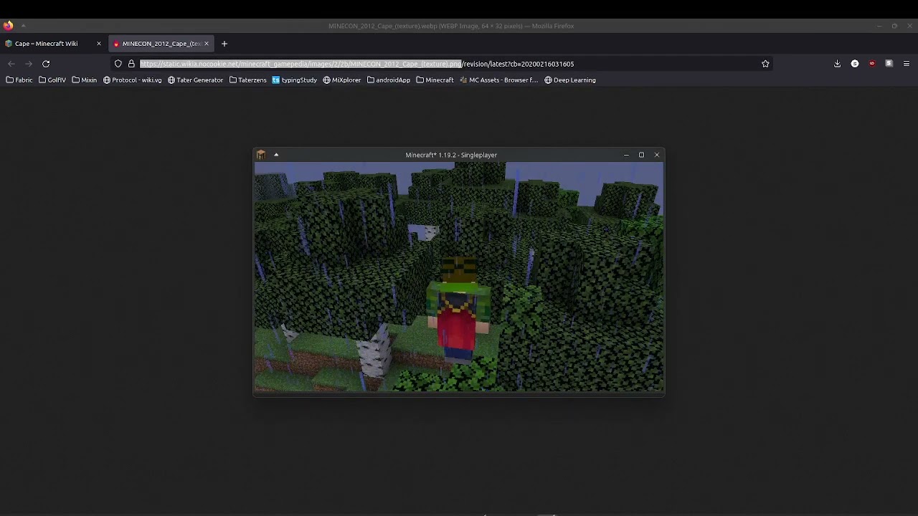
Task: Open Protocol - wiki.vg bookmark
Action: point(133,80)
